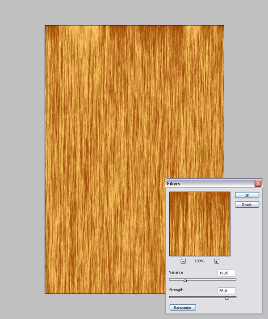Click the Strength label
Image resolution: width=268 pixels, height=319 pixels.
[x=176, y=290]
